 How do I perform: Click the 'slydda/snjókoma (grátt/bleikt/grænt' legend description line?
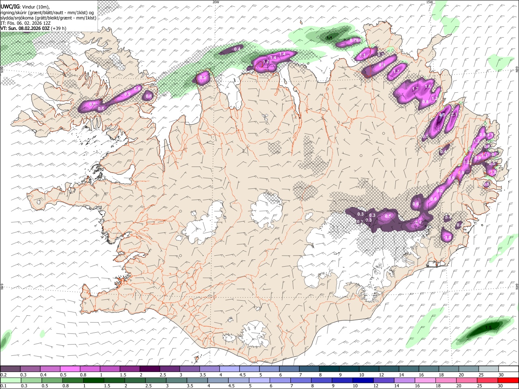click(x=48, y=18)
